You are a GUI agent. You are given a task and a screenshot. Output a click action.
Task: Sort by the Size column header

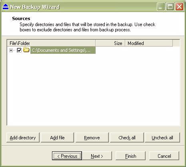tap(110, 43)
